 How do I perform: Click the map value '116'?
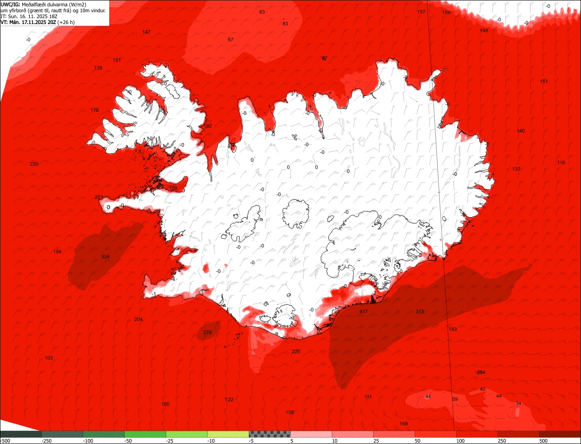[561, 163]
